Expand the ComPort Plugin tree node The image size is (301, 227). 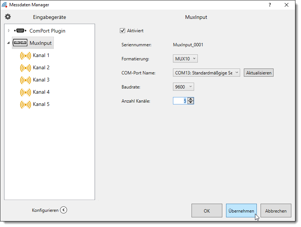[x=9, y=31]
